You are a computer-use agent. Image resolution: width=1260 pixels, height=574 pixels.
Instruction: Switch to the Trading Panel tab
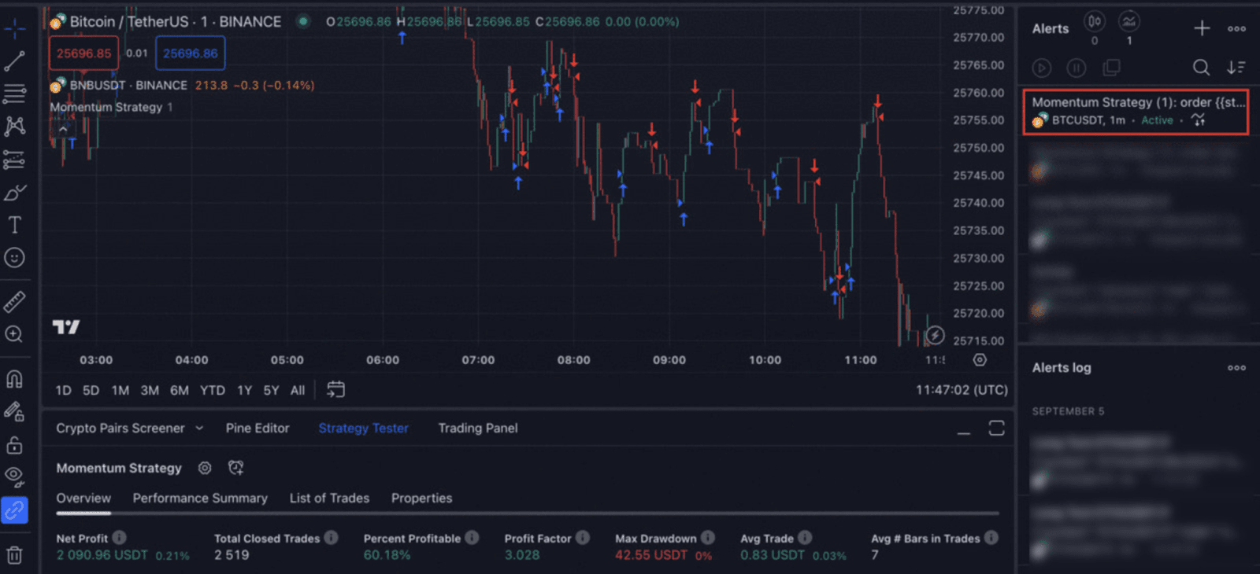[x=478, y=429]
